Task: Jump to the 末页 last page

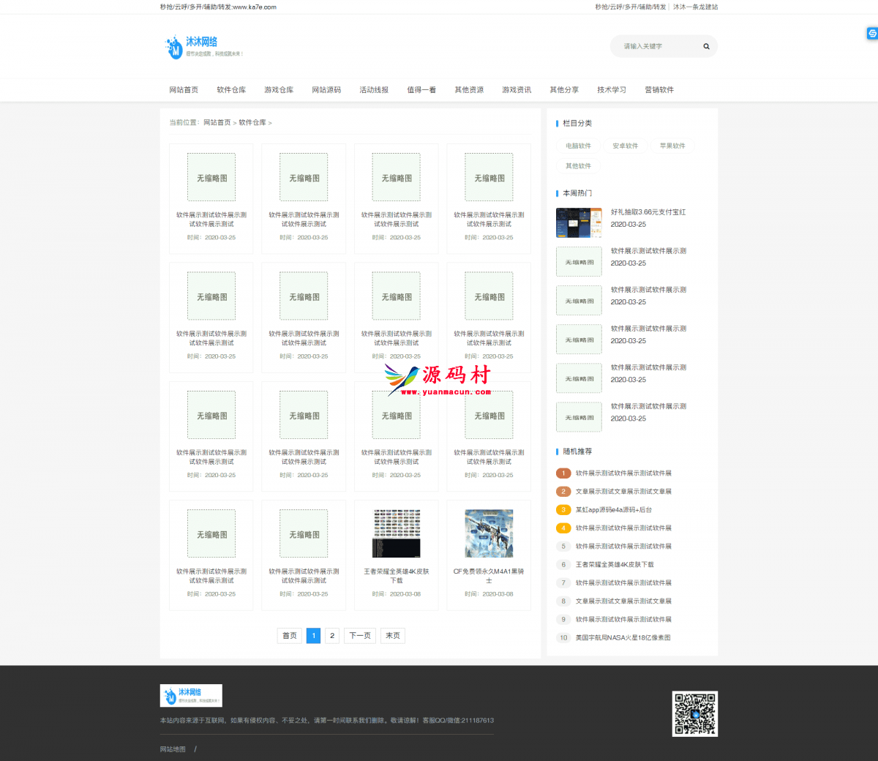Action: click(393, 636)
